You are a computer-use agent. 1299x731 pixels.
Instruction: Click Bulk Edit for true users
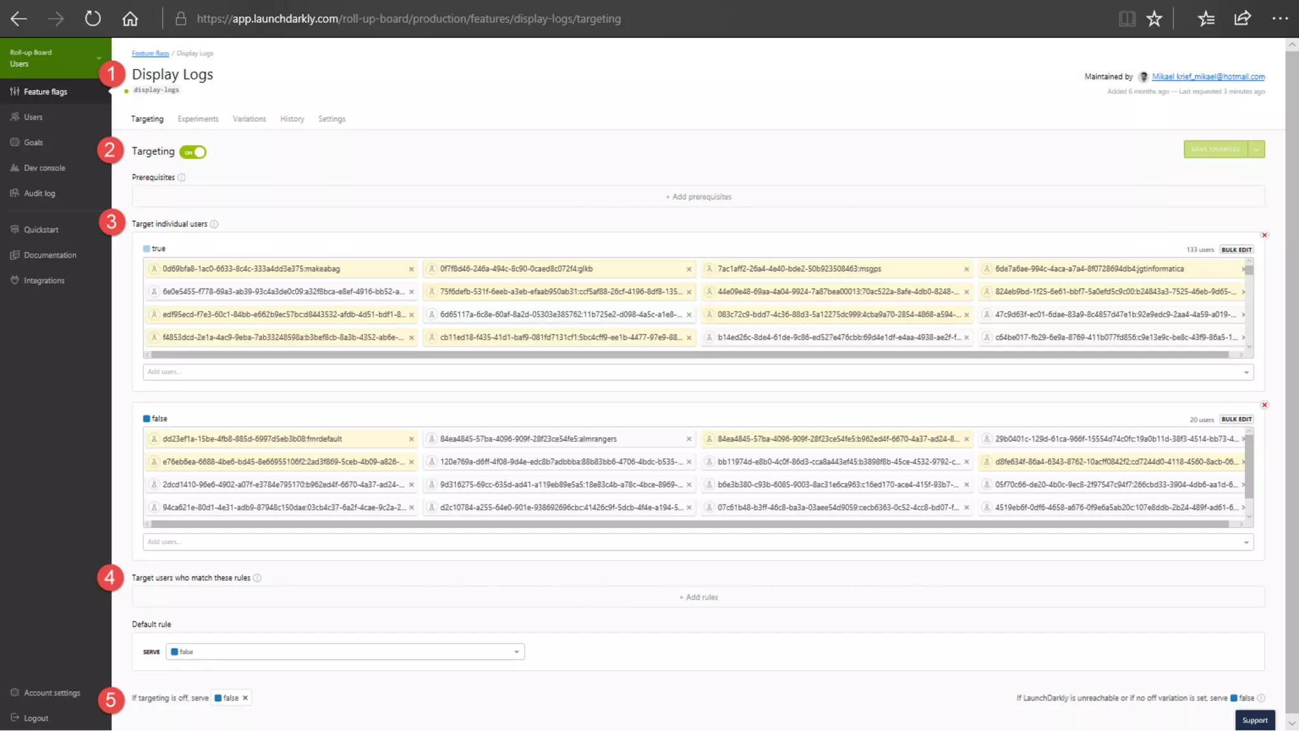1236,249
